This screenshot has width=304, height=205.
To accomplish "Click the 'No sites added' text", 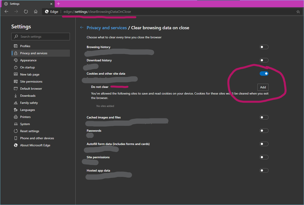I will pyautogui.click(x=105, y=106).
